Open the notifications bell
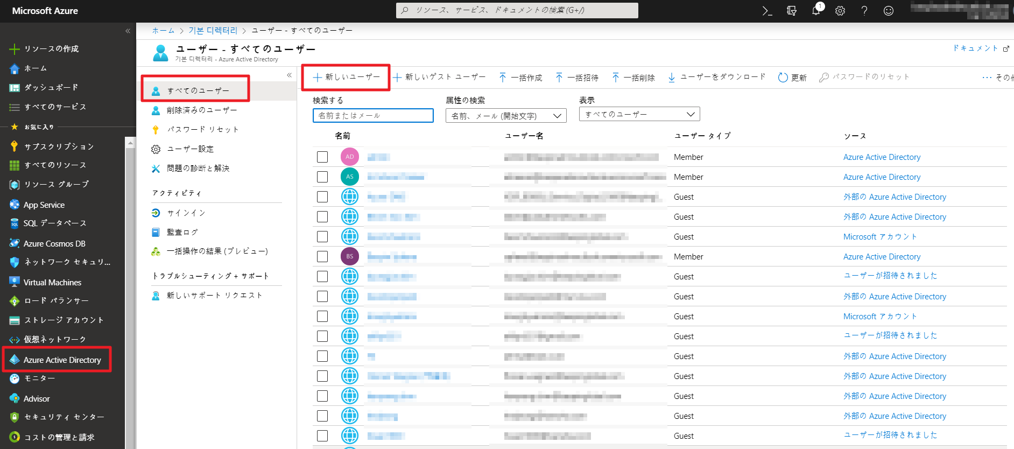 tap(816, 11)
